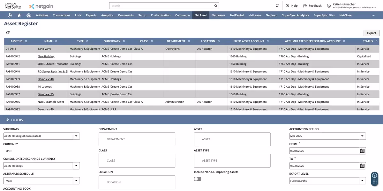Viewport: 383px width, 191px height.
Task: Switch to the NetLessor tab
Action: coord(218,15)
